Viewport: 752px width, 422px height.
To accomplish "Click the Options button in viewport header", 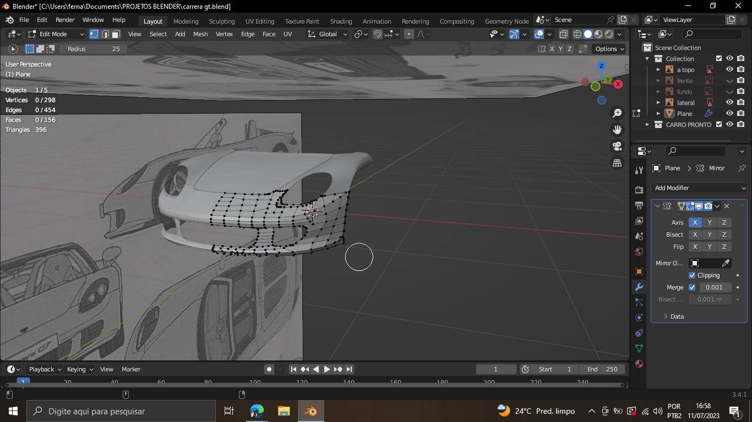I will coord(609,49).
